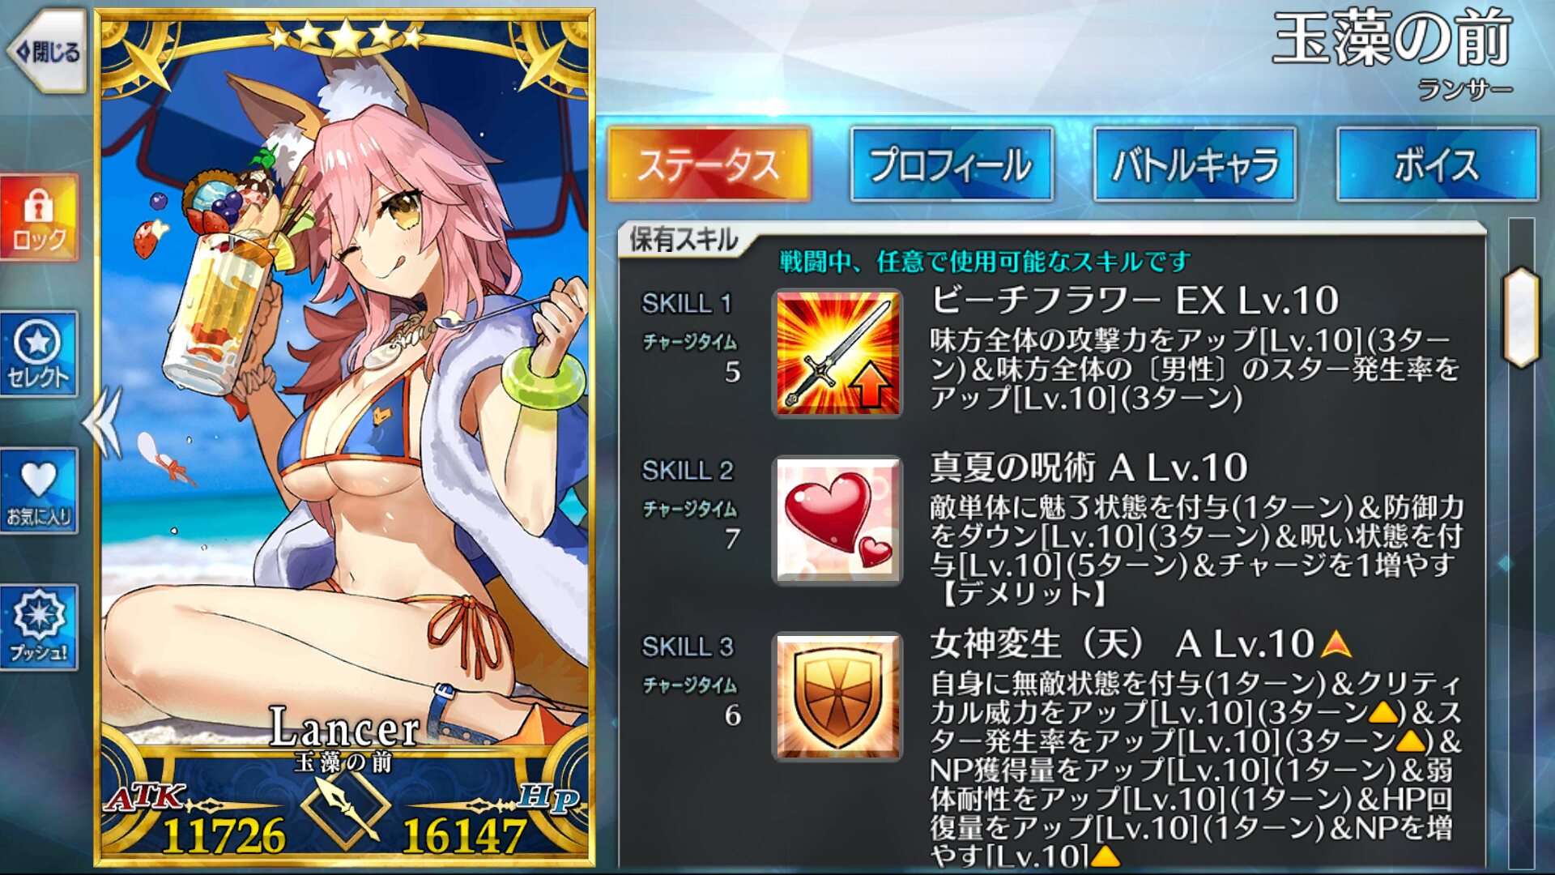The image size is (1555, 875).
Task: Tap the 真夏の呪術 heart charm skill icon
Action: (837, 520)
